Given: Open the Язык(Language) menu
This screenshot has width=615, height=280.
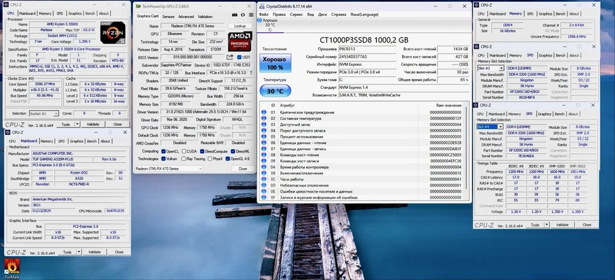Looking at the screenshot, I should click(364, 14).
